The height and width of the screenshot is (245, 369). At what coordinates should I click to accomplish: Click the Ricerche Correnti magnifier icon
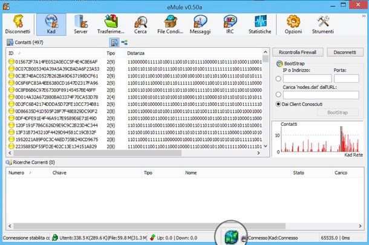pyautogui.click(x=8, y=162)
